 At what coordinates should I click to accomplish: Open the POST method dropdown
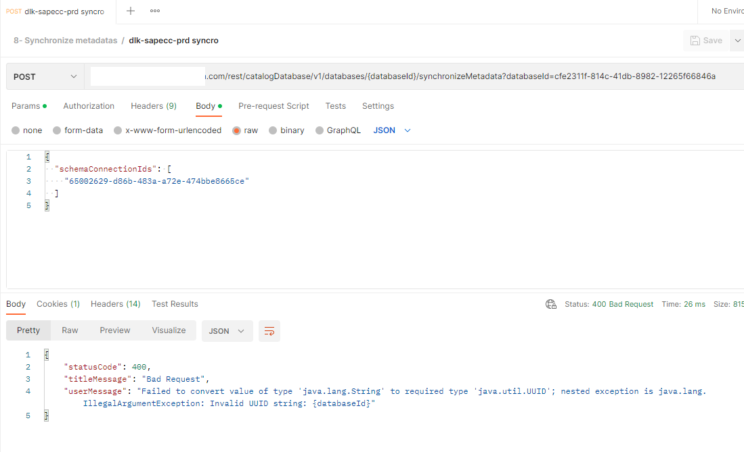click(45, 77)
